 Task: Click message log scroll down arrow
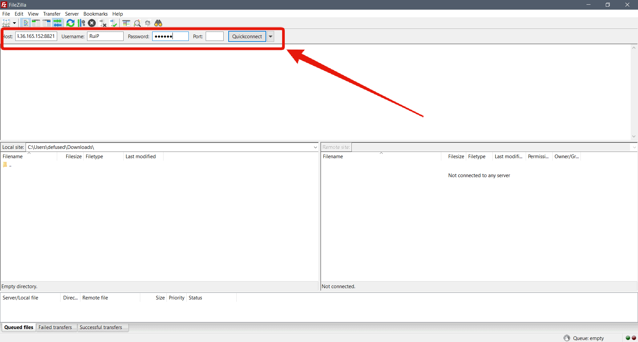[634, 136]
